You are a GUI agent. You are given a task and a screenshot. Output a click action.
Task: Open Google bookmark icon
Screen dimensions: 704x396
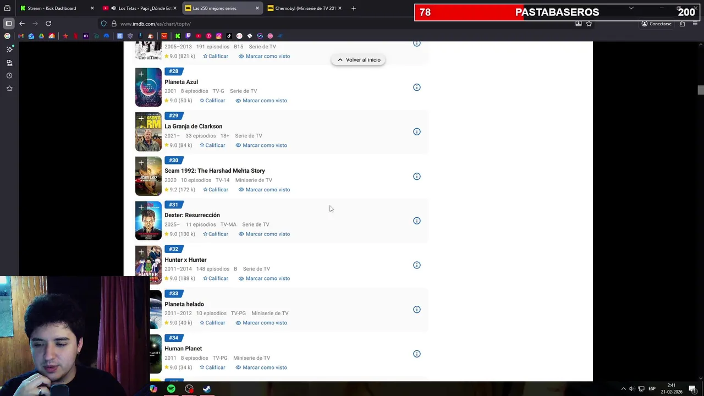tap(7, 36)
